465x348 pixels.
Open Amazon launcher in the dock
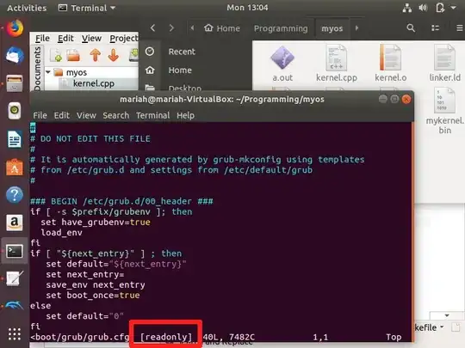click(x=15, y=223)
